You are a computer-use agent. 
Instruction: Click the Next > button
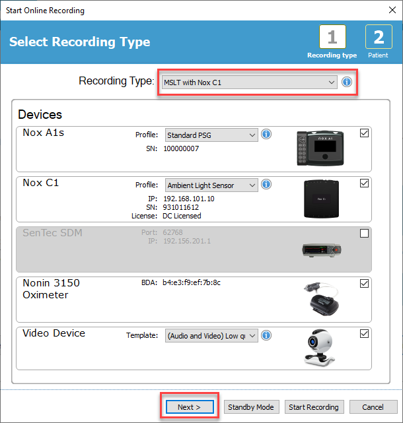[x=190, y=407]
